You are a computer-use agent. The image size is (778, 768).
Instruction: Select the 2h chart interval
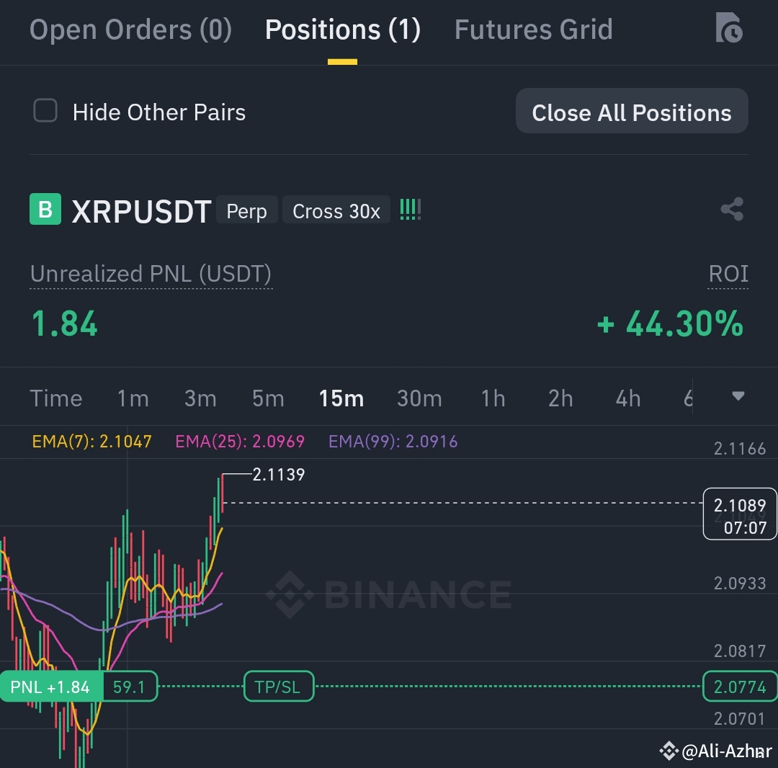coord(560,398)
